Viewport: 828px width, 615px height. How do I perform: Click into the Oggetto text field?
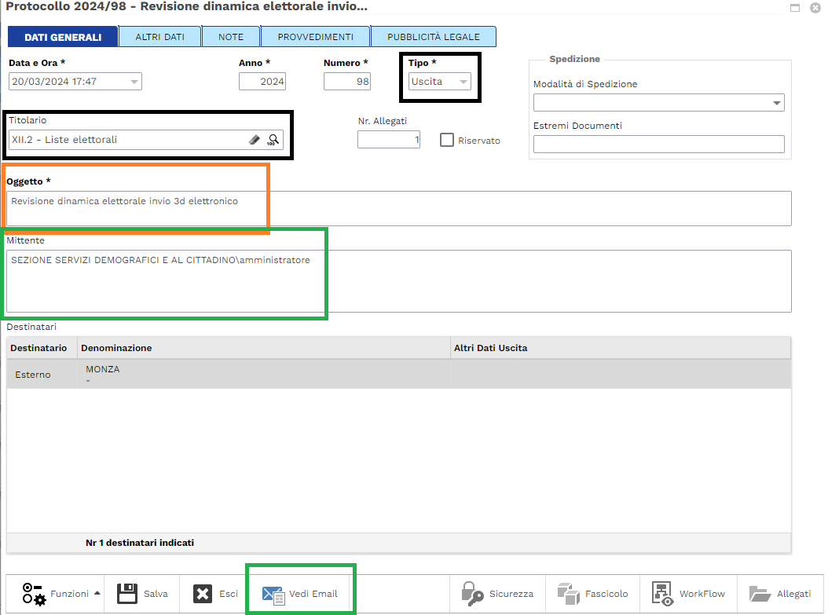click(398, 208)
